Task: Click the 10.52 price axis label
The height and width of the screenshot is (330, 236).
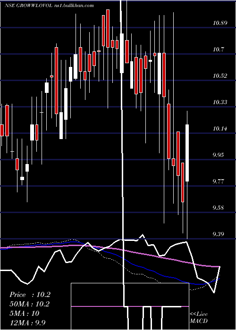Action: (220, 76)
